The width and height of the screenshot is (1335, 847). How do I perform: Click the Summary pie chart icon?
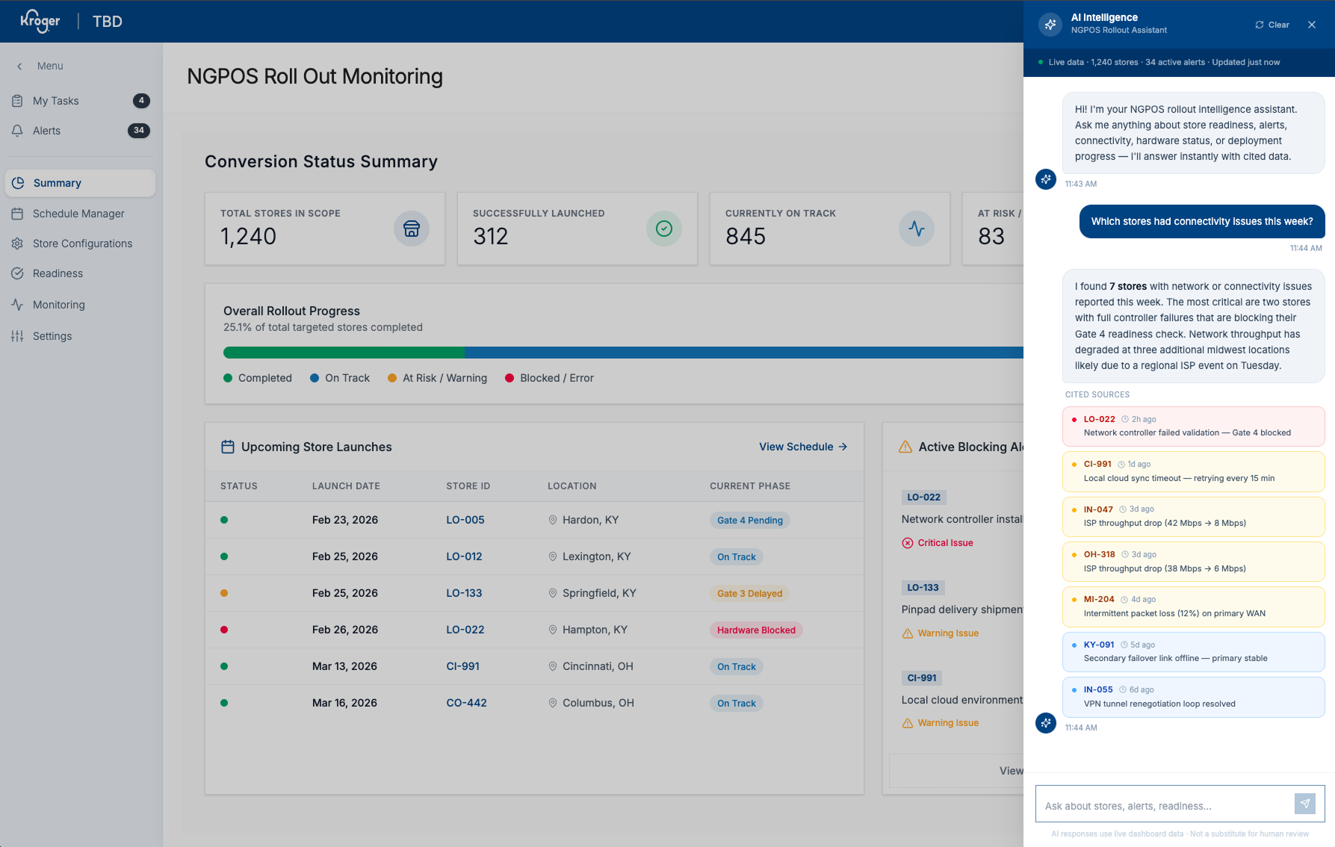click(x=18, y=183)
